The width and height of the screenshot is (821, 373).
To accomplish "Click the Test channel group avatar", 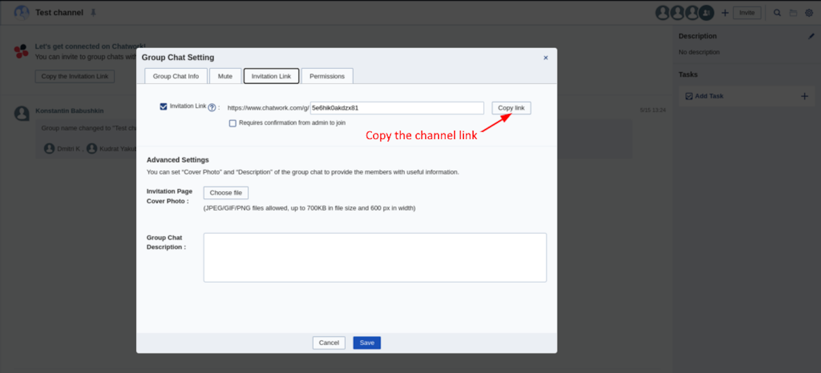I will pos(22,13).
